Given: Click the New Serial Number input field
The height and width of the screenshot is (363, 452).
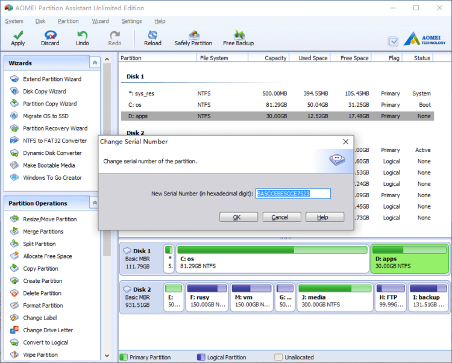Looking at the screenshot, I should click(293, 194).
